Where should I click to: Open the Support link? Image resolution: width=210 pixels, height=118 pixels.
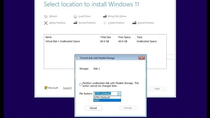coord(67,88)
